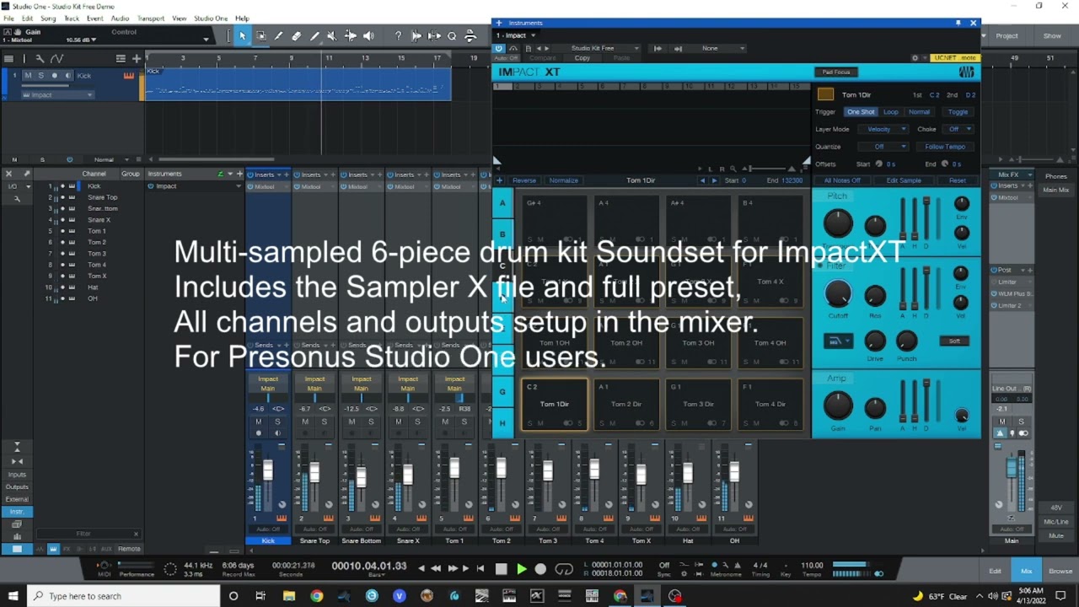Toggle Pad Focus button
1079x607 pixels.
(836, 73)
